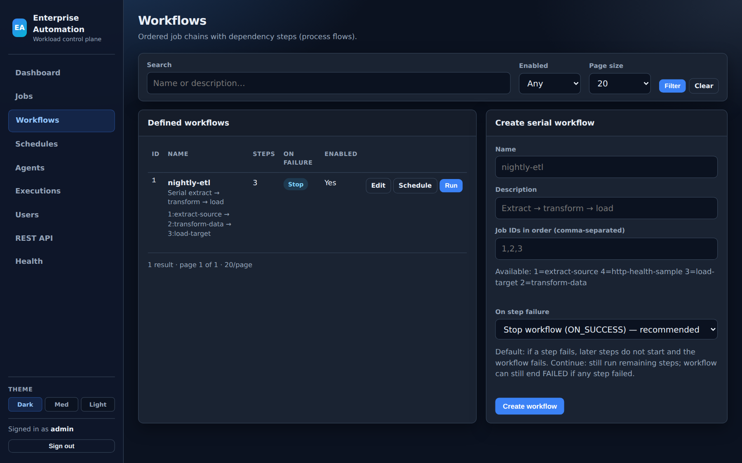The height and width of the screenshot is (463, 742).
Task: Click the EA logo badge
Action: point(19,28)
